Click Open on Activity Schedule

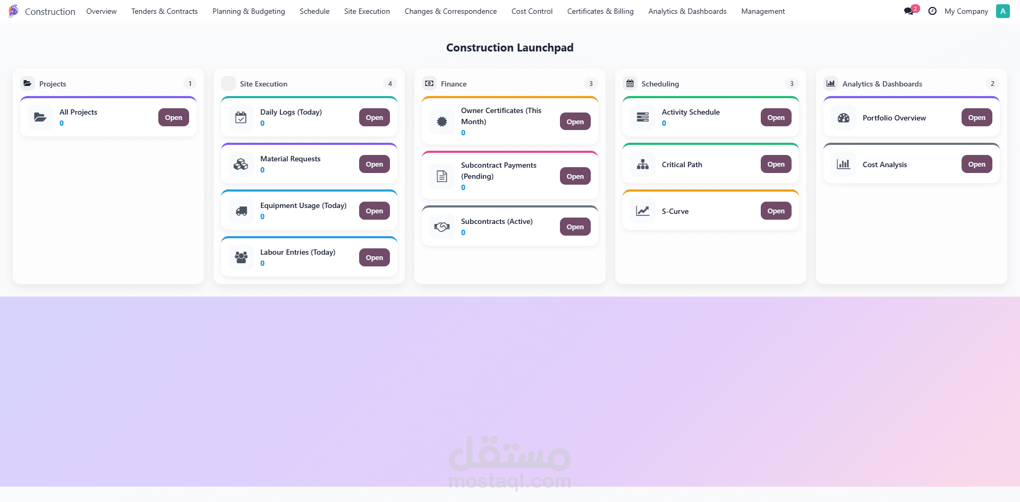776,117
